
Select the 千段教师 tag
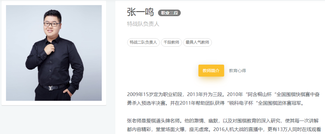172,43
